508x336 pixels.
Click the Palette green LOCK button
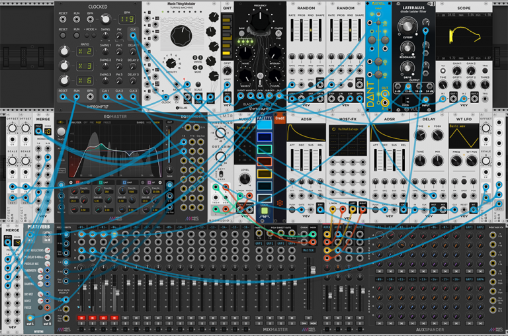tap(265, 210)
